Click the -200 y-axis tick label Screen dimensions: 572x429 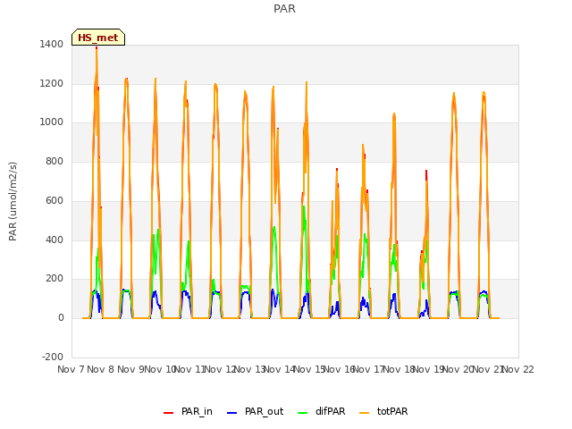coord(53,357)
